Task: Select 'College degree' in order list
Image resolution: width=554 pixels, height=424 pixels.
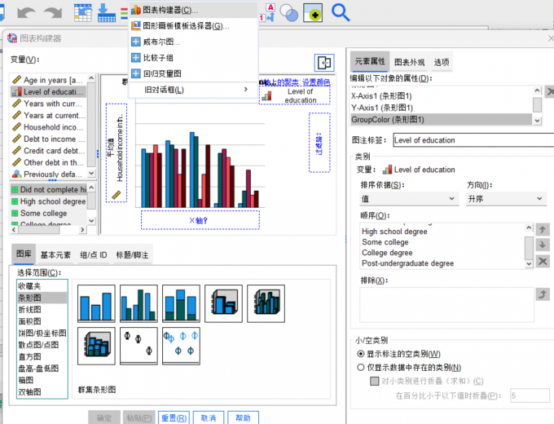Action: coord(443,253)
